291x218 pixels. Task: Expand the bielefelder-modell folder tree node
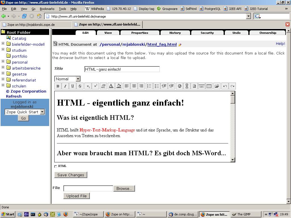pyautogui.click(x=3, y=44)
